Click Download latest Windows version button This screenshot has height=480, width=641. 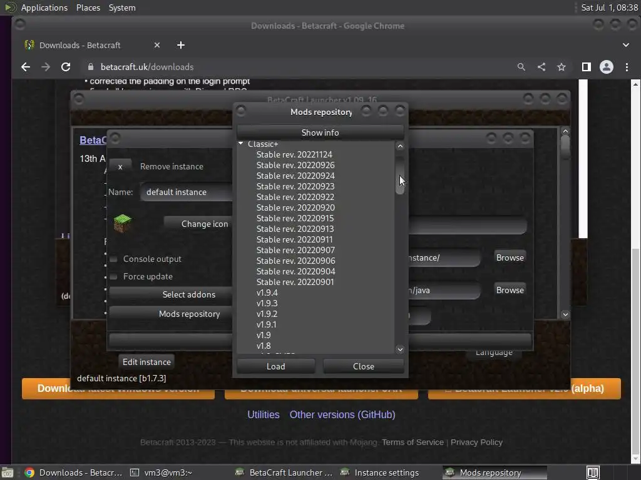point(118,389)
